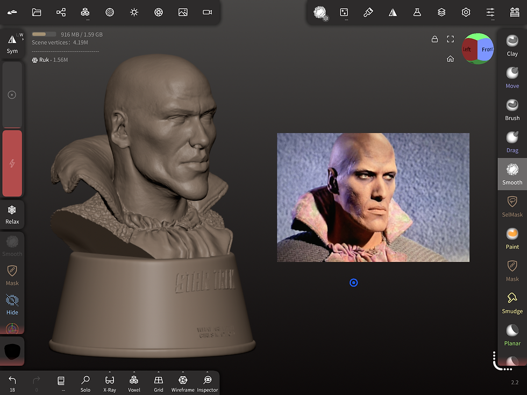Open the scene list notes menu
The width and height of the screenshot is (527, 395).
[61, 383]
